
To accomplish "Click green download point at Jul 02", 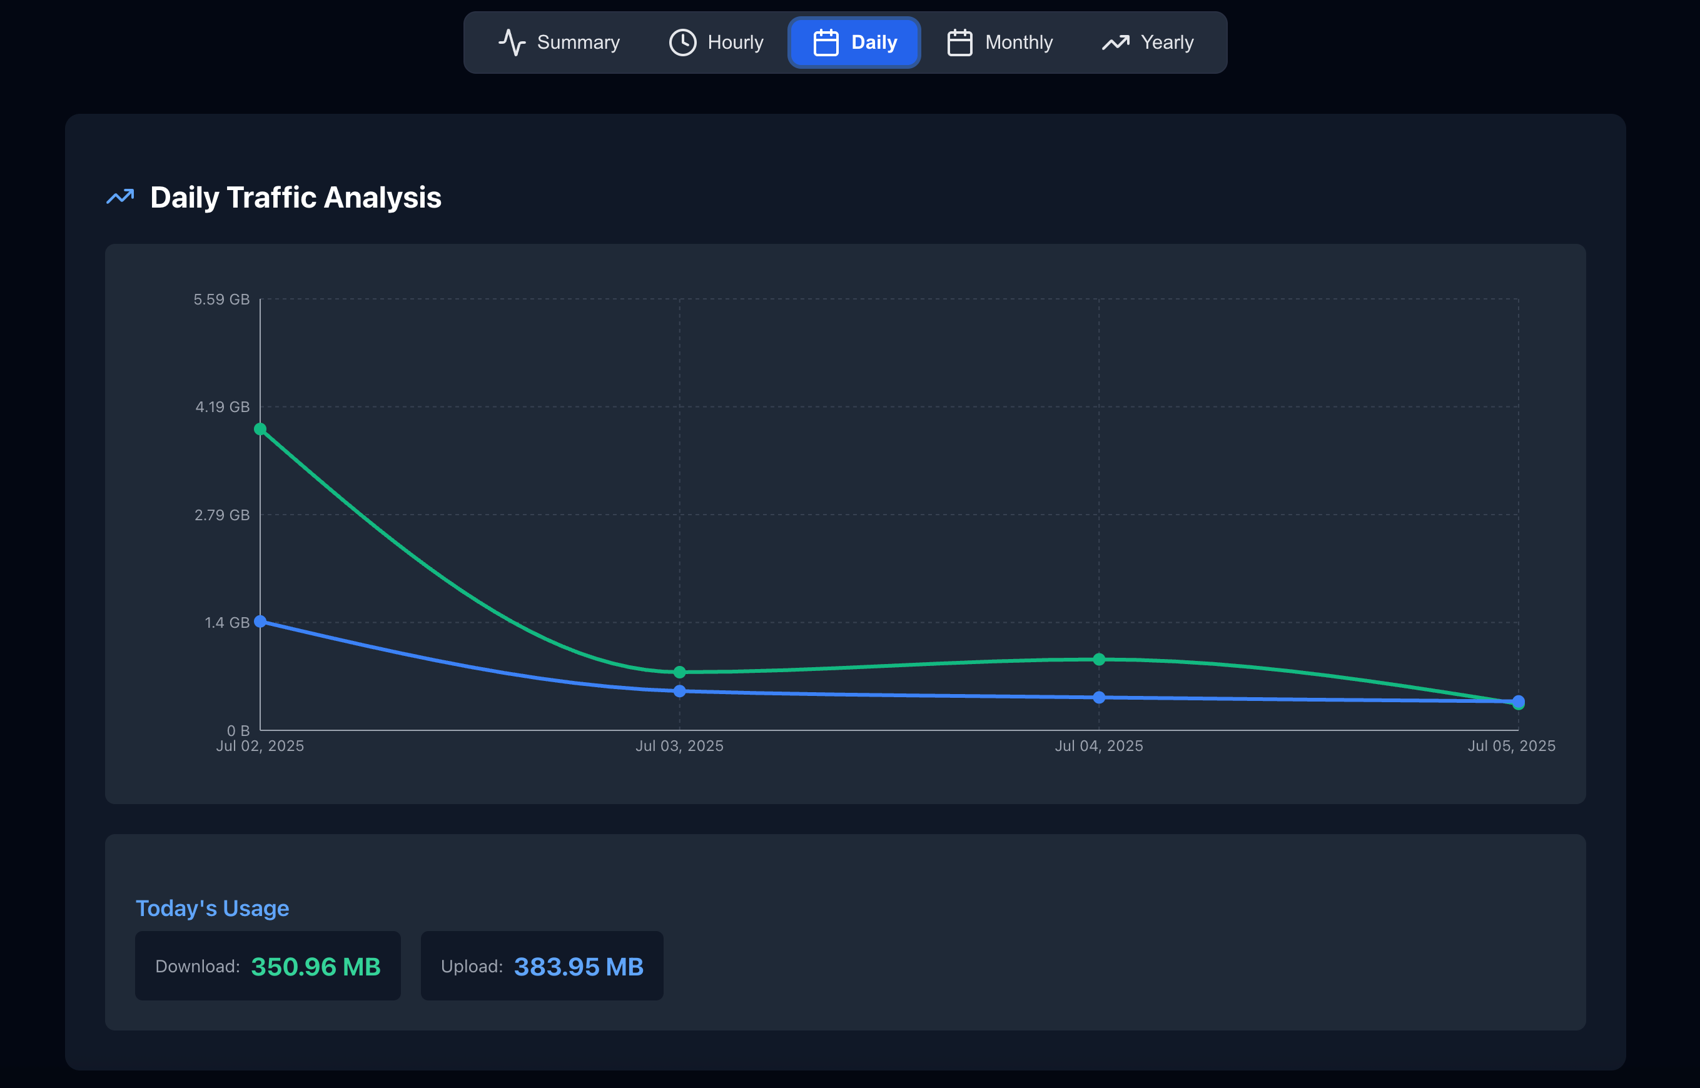I will click(260, 429).
